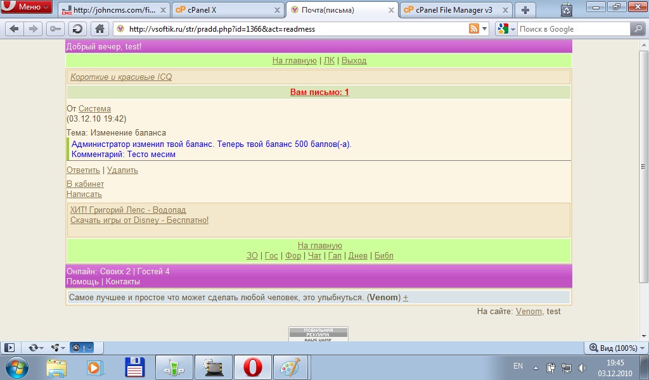Click the search magnifier button
The width and height of the screenshot is (649, 380).
click(x=638, y=29)
